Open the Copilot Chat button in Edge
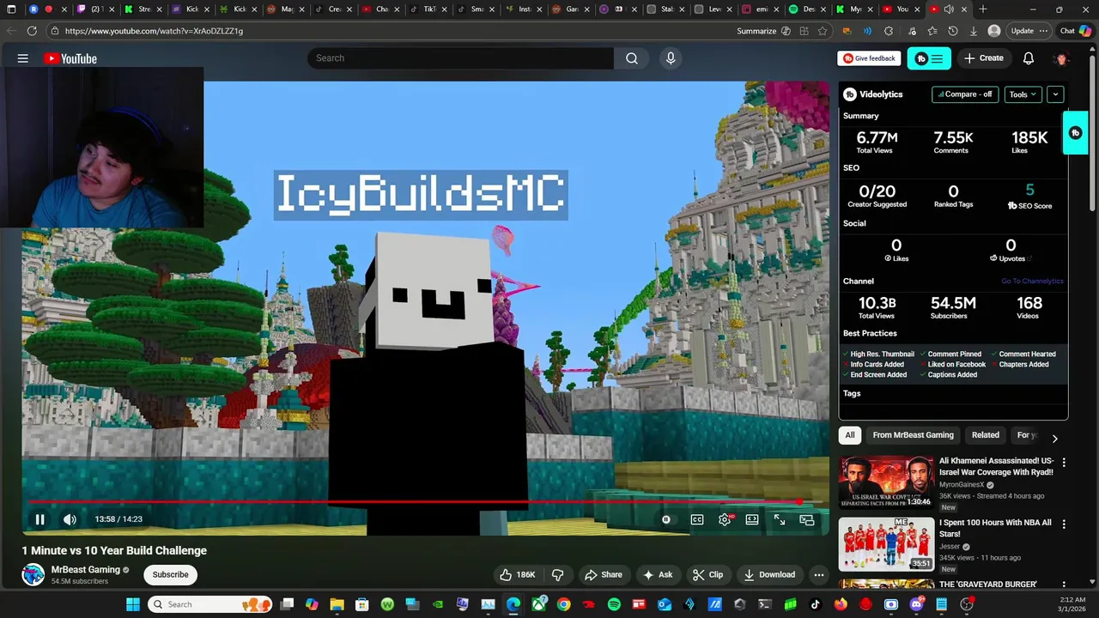This screenshot has height=618, width=1099. coord(1076,31)
